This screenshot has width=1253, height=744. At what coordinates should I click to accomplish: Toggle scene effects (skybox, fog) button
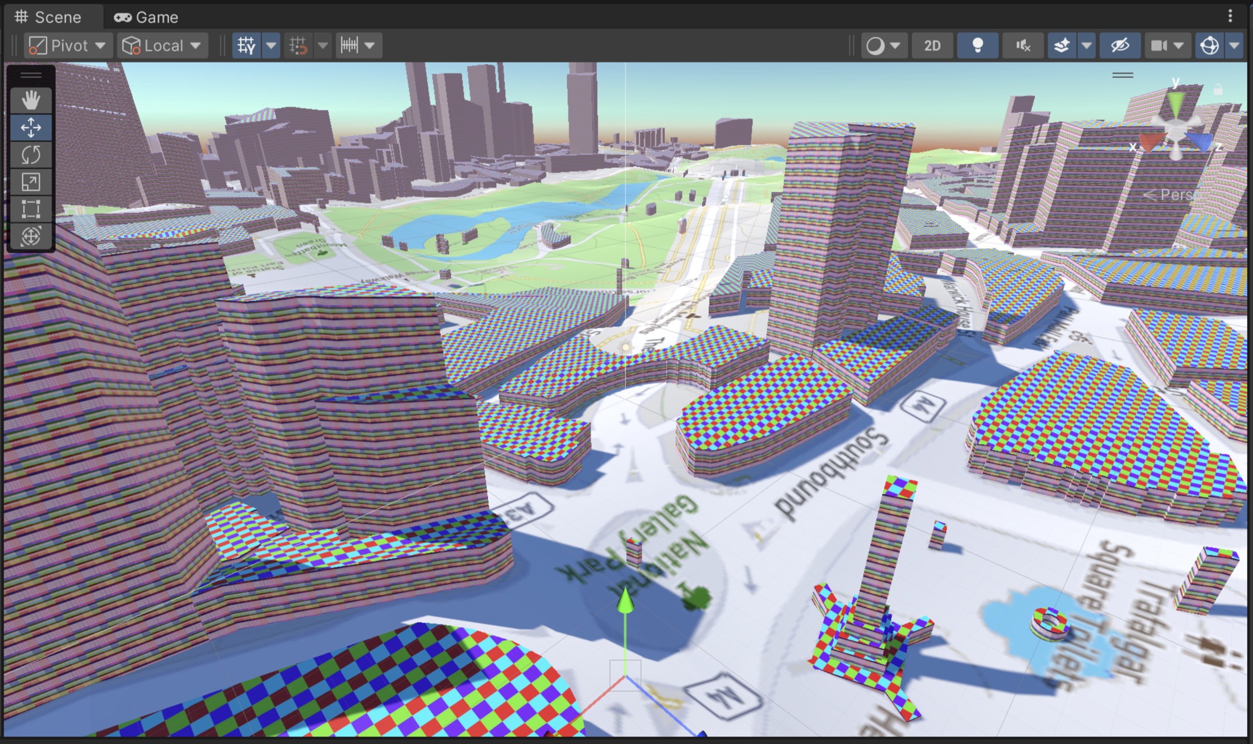[x=1062, y=46]
